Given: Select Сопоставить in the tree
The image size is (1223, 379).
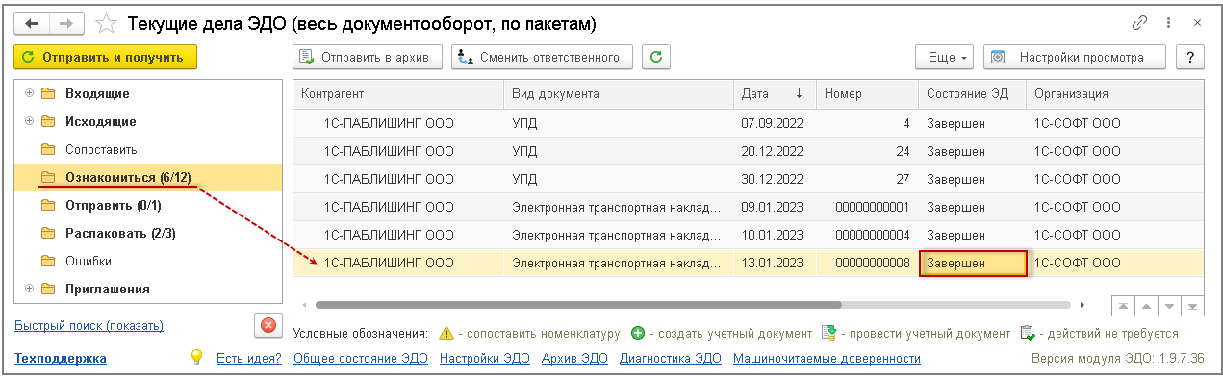Looking at the screenshot, I should [101, 150].
